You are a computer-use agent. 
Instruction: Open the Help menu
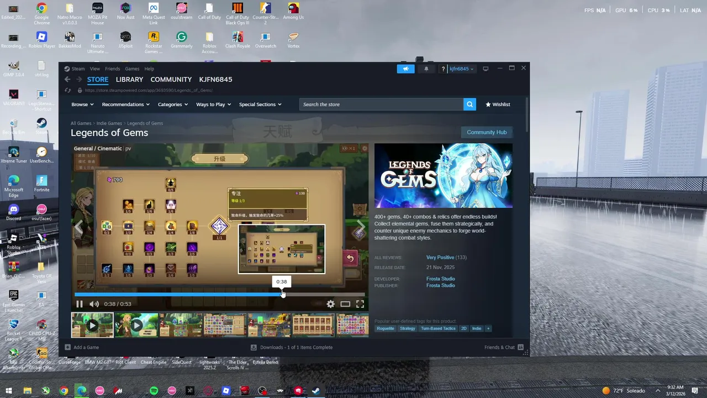coord(149,69)
